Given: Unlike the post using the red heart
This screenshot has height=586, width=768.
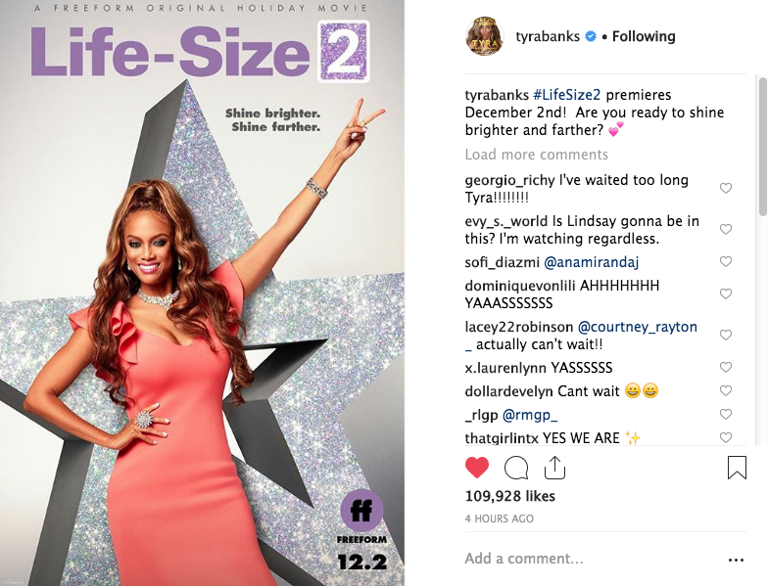Looking at the screenshot, I should click(x=476, y=468).
